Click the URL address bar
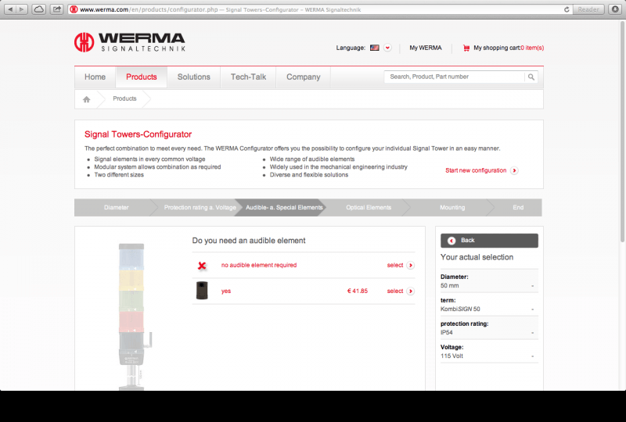 click(319, 9)
